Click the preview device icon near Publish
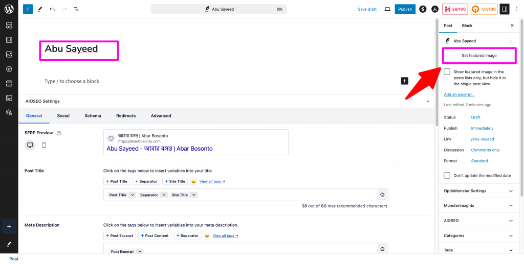This screenshot has height=264, width=524. click(387, 9)
